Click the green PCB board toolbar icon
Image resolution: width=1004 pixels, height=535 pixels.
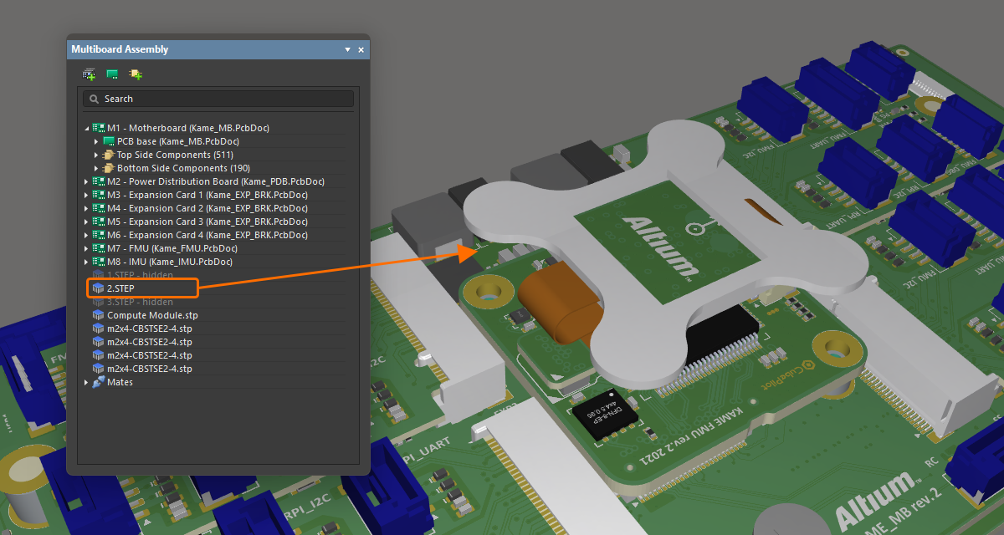pyautogui.click(x=112, y=74)
